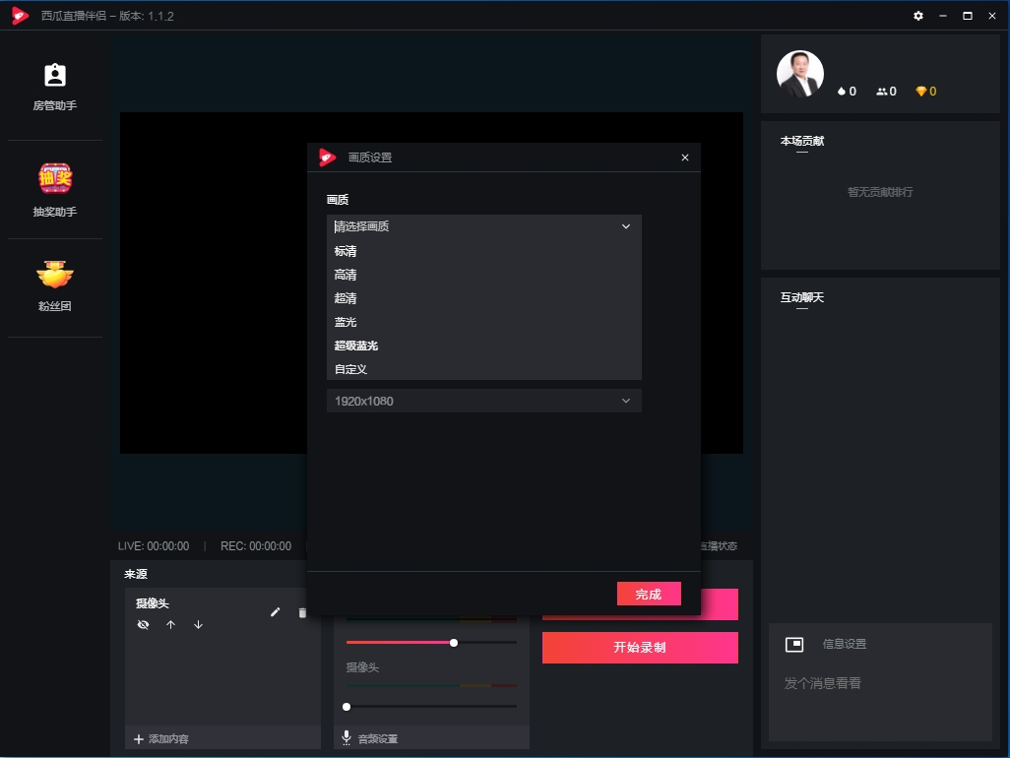Click the microphone 音频设置 audio settings
This screenshot has height=758, width=1010.
point(370,738)
